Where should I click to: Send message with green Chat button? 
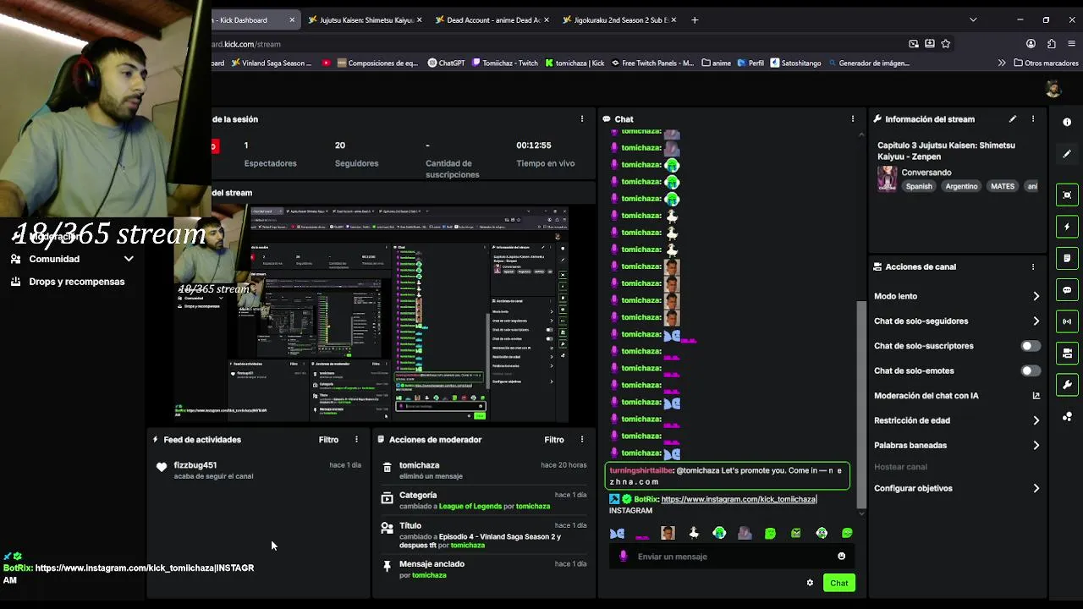(838, 583)
